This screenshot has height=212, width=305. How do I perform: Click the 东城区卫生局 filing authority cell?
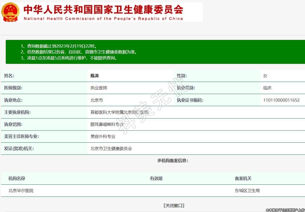[x=247, y=190]
